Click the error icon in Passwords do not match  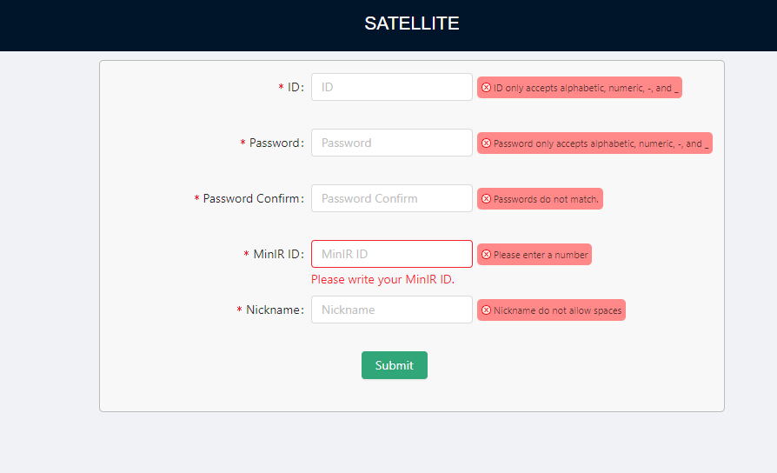[x=486, y=199]
